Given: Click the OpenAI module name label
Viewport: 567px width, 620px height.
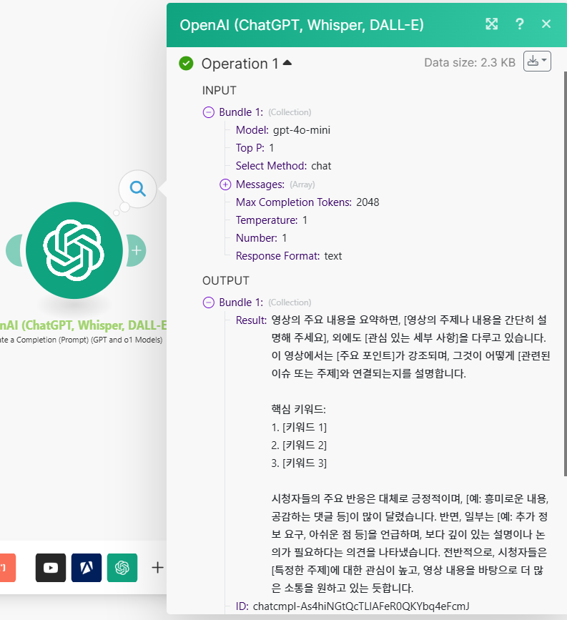Looking at the screenshot, I should click(83, 325).
